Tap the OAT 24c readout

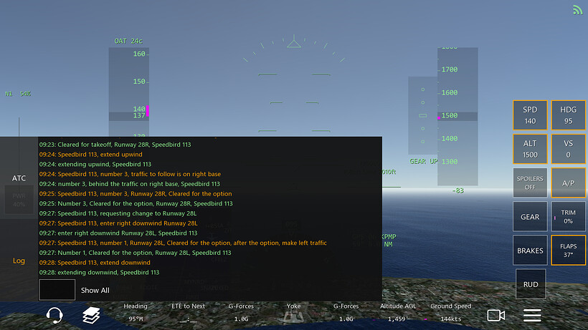tap(128, 41)
